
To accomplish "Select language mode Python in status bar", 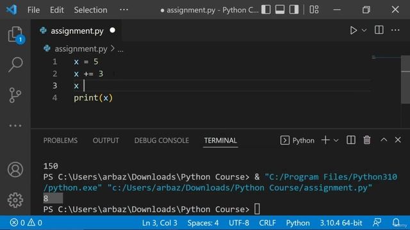I will pos(297,223).
